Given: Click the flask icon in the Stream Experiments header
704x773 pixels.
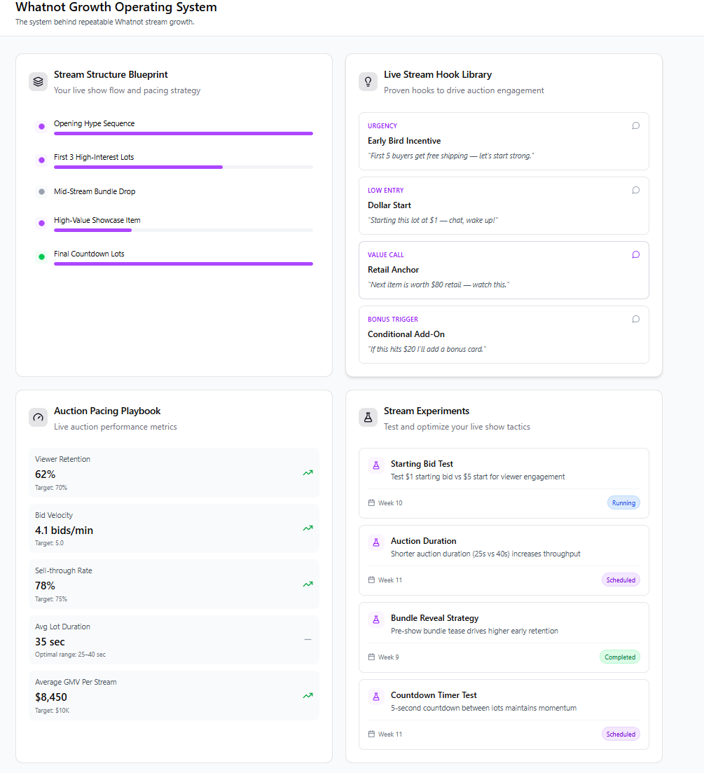Looking at the screenshot, I should click(368, 417).
